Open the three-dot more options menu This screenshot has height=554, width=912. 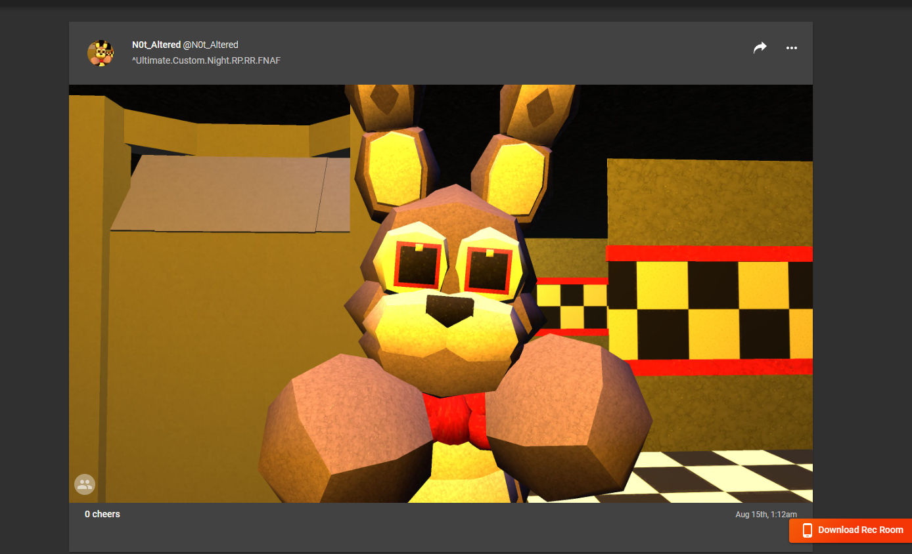point(791,48)
